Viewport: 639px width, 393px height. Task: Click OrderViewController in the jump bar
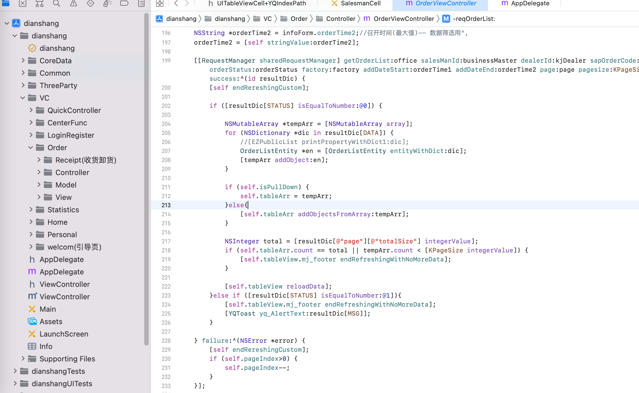pos(404,19)
